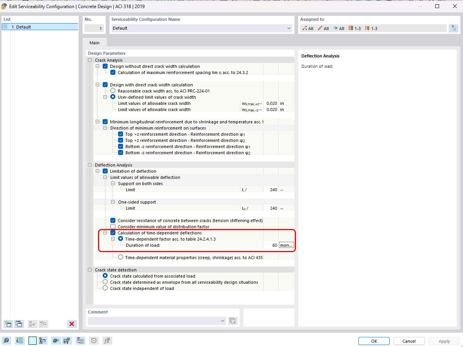Uncheck 'Consider minimum value of distribution factor'
Image resolution: width=463 pixels, height=347 pixels.
(113, 226)
